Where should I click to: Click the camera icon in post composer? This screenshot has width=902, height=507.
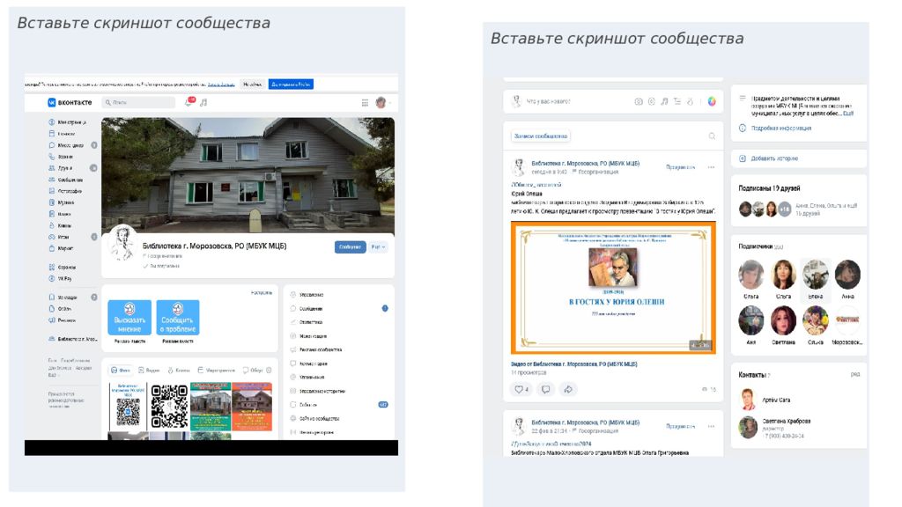click(x=639, y=101)
